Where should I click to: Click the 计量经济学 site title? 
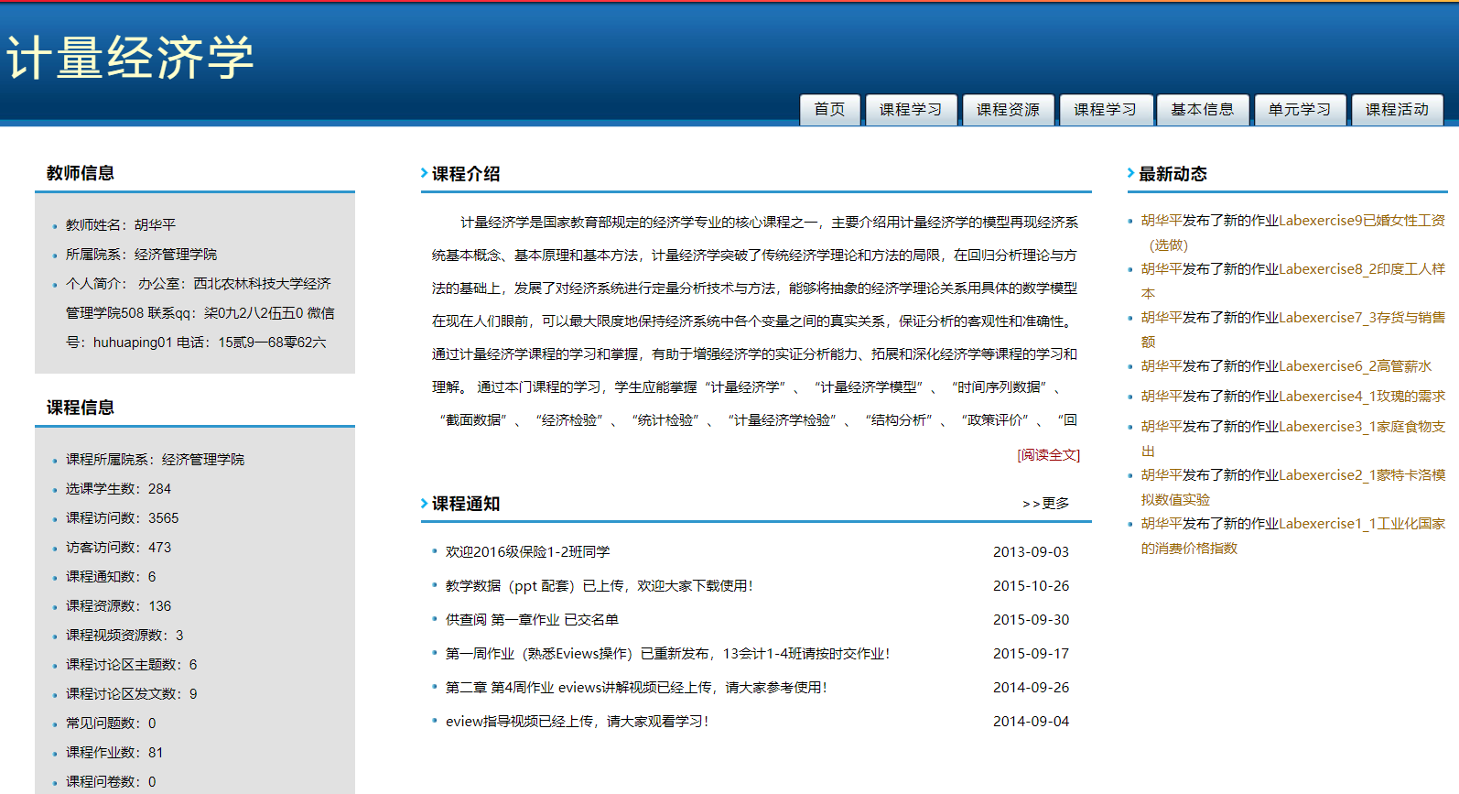(130, 58)
